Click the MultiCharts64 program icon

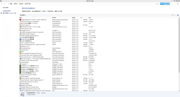(20, 62)
